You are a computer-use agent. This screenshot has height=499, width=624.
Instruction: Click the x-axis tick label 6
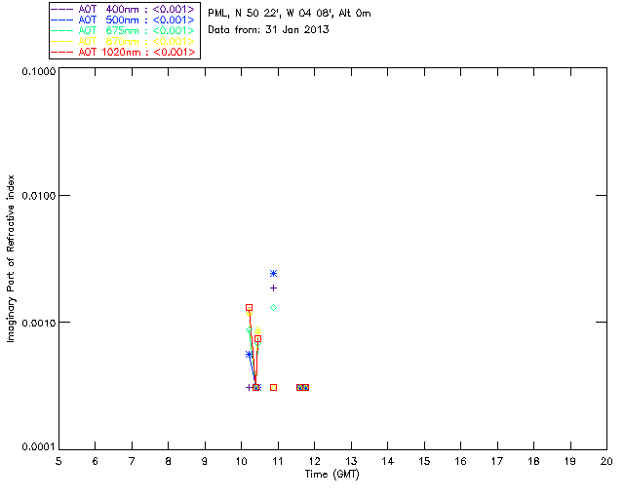click(x=96, y=461)
